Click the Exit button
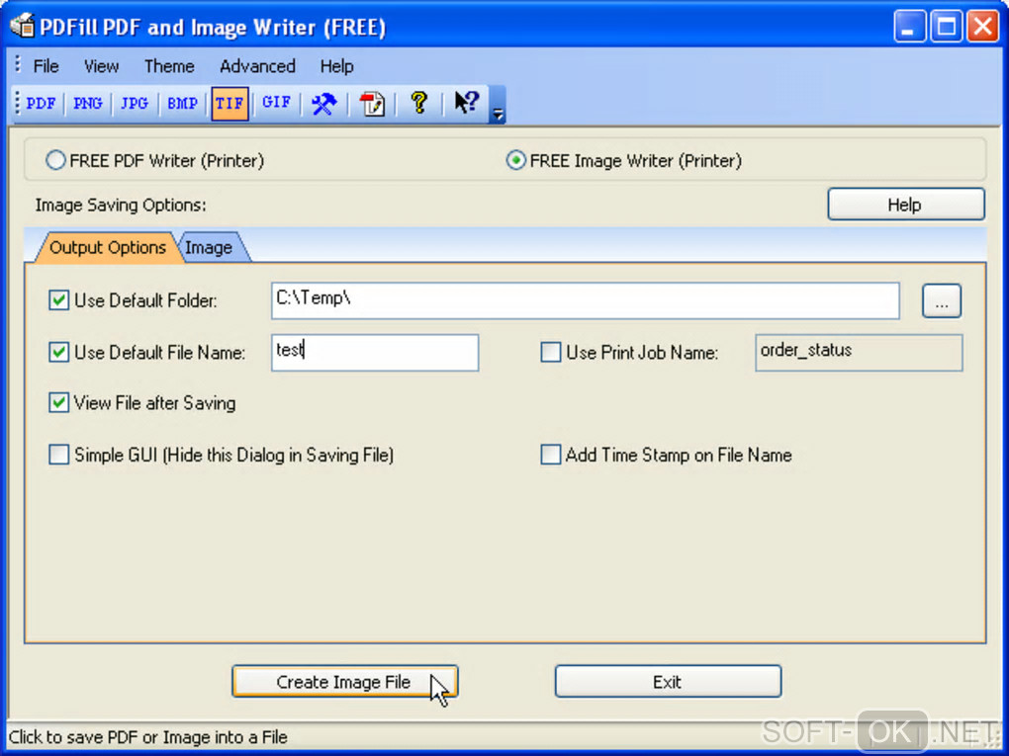The height and width of the screenshot is (756, 1009). click(x=668, y=682)
